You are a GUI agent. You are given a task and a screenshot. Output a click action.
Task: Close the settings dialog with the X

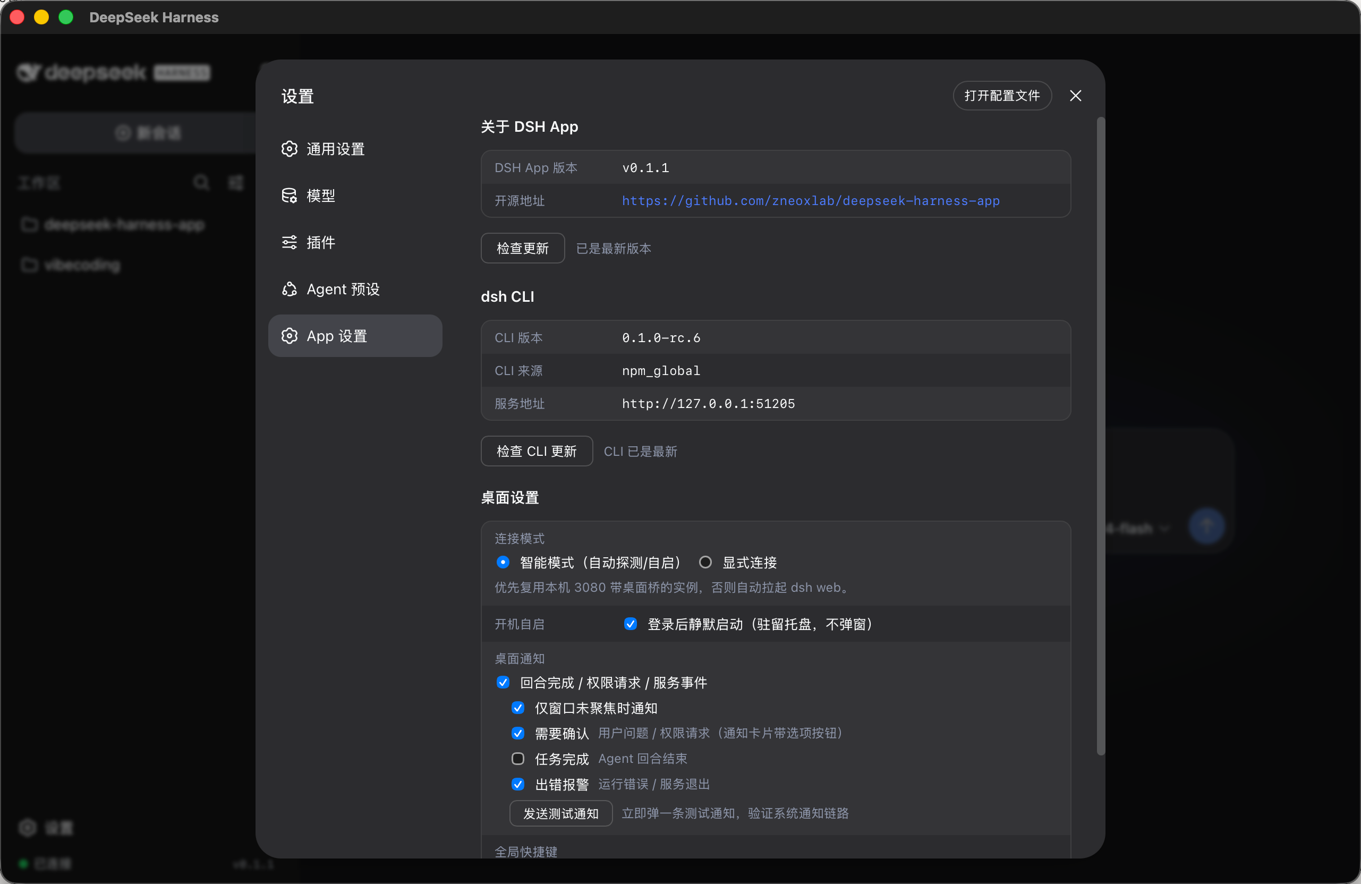1075,96
